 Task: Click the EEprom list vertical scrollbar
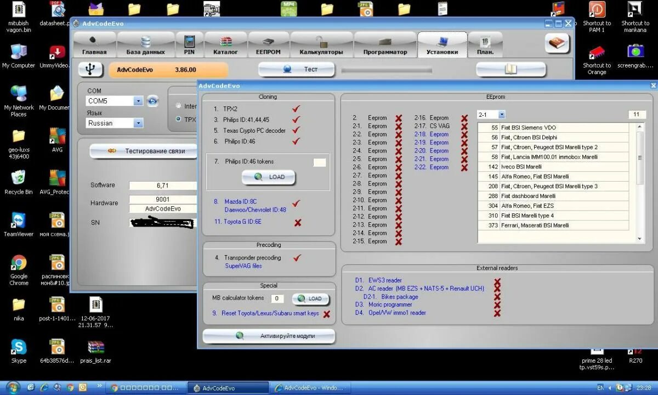pos(639,182)
